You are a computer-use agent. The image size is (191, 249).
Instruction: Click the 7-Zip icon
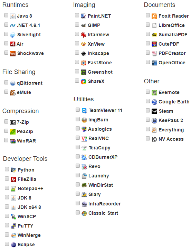[13, 122]
